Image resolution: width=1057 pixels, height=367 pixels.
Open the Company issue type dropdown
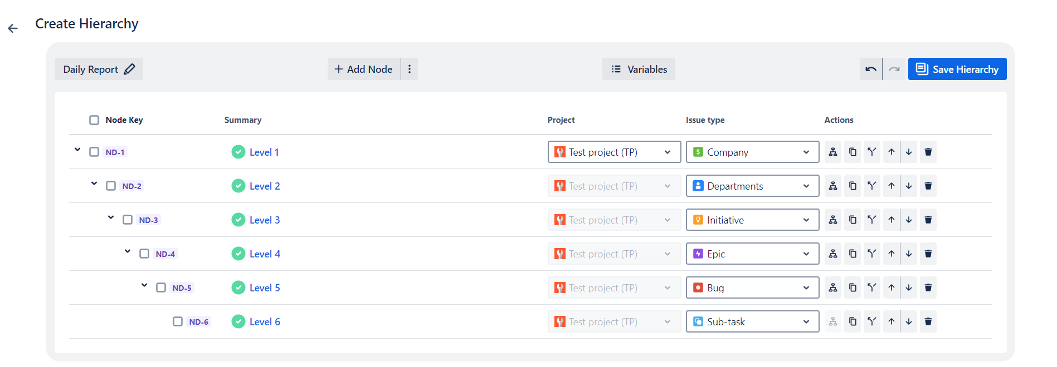[x=752, y=152]
